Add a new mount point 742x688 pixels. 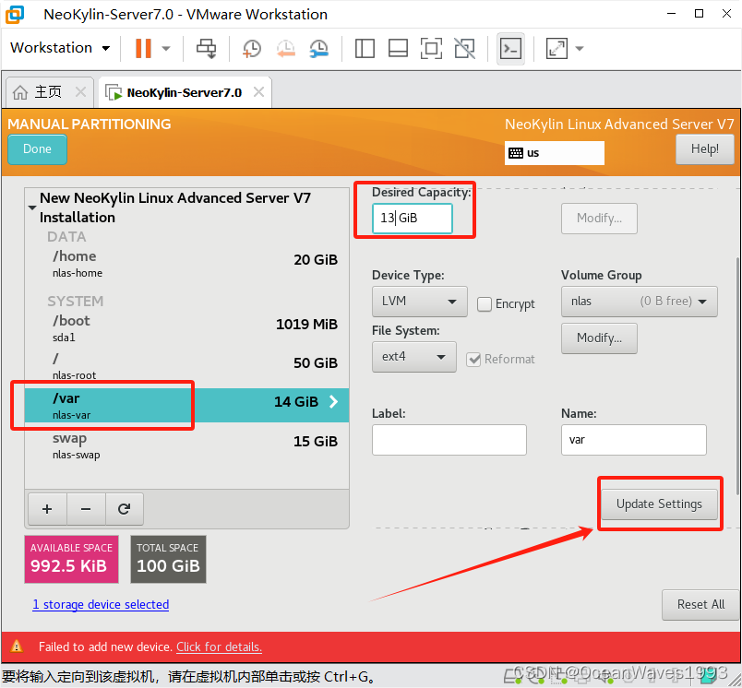point(47,509)
